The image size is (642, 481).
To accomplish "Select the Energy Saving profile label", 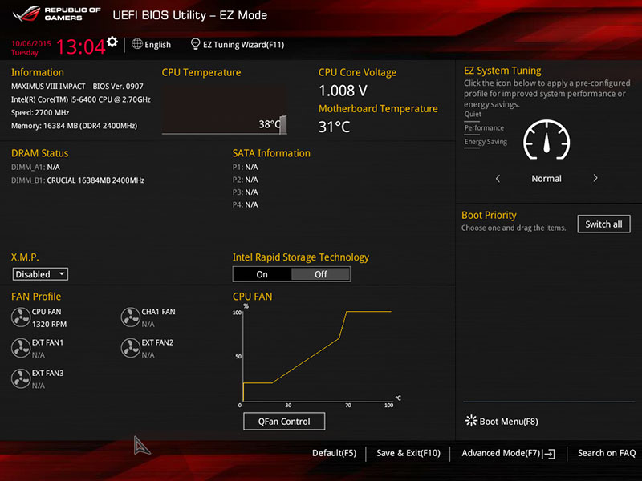I will click(486, 142).
